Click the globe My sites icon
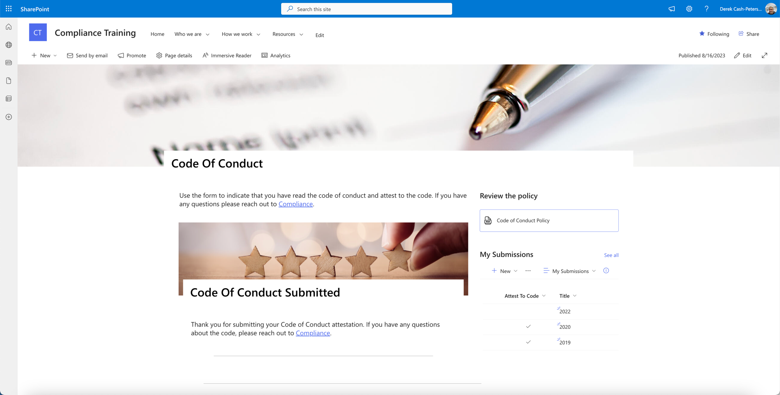Viewport: 780px width, 395px height. tap(9, 45)
